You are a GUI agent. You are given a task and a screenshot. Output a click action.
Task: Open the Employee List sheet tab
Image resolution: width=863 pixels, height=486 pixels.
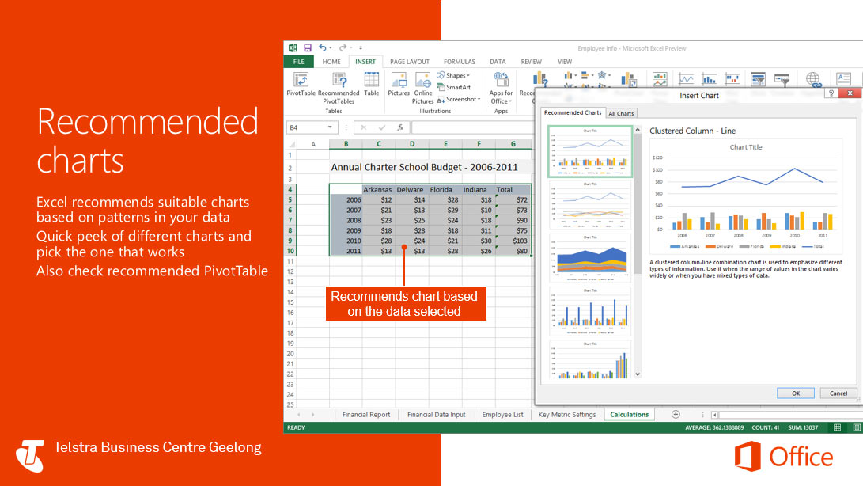[502, 415]
